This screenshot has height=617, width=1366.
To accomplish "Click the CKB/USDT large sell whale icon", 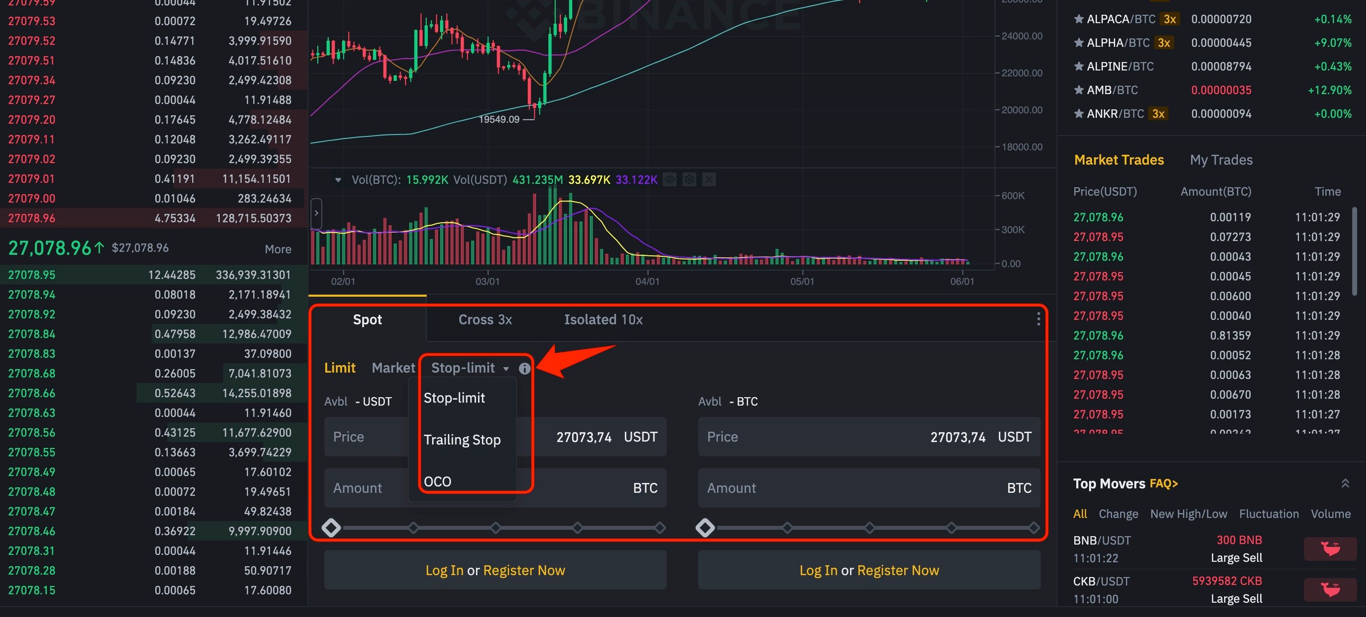I will point(1331,589).
